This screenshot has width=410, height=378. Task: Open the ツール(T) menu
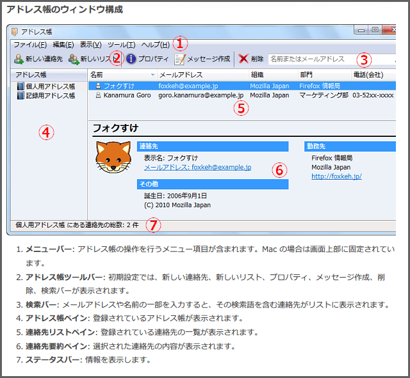(121, 45)
